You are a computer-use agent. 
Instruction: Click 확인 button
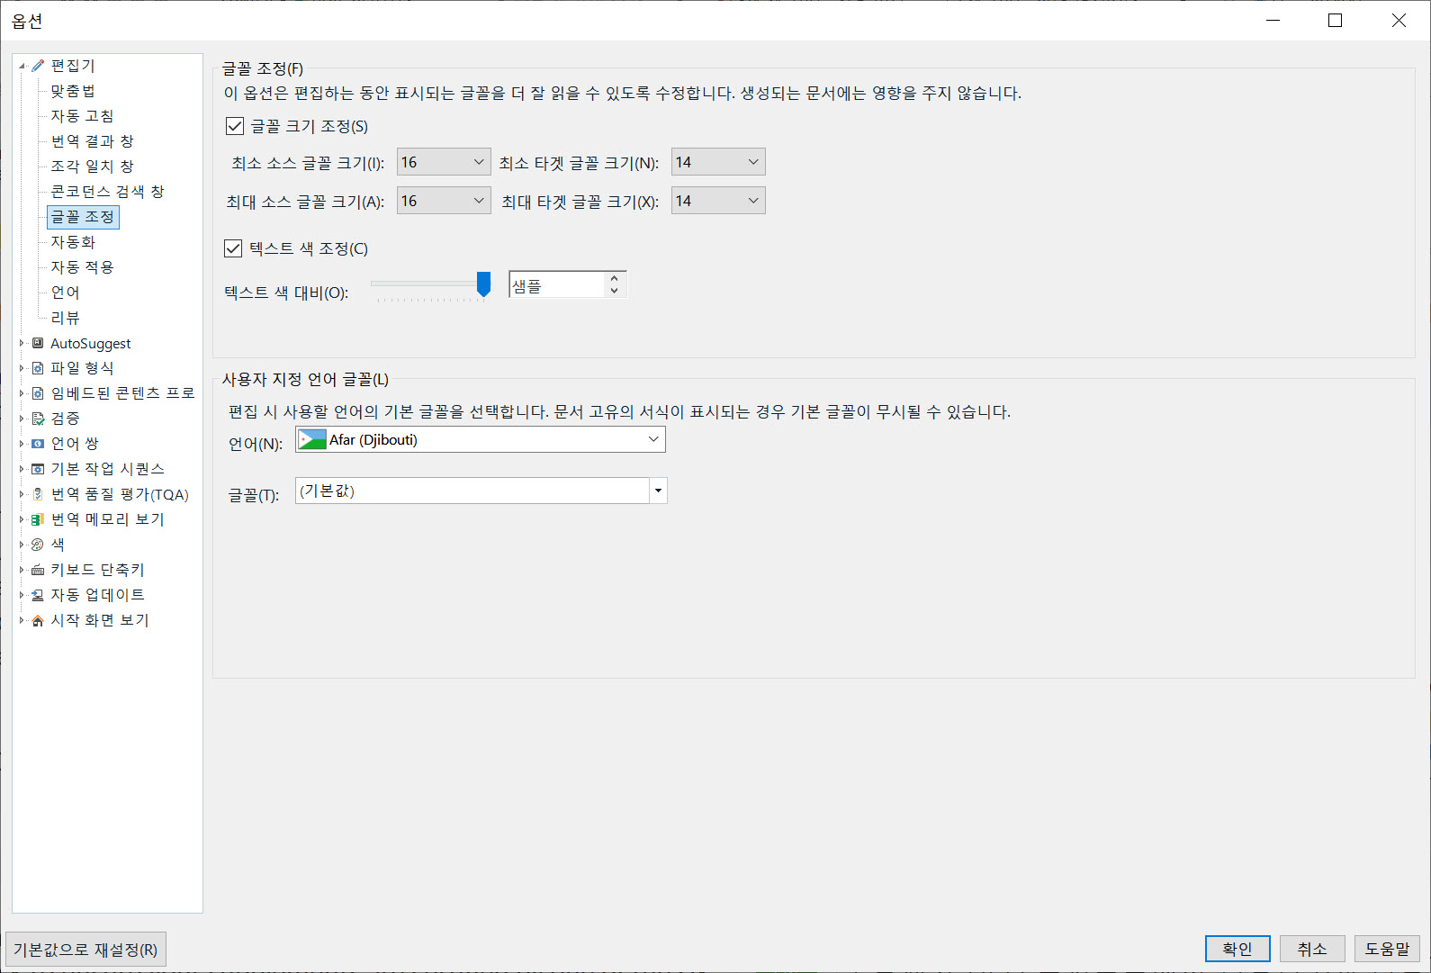pyautogui.click(x=1237, y=949)
